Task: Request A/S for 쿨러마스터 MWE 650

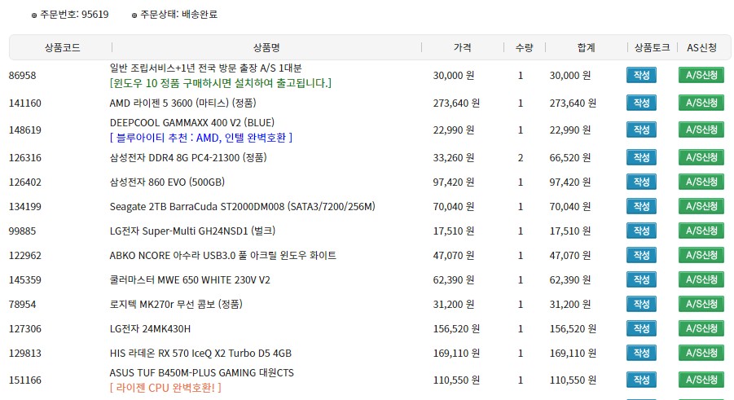Action: [x=701, y=279]
